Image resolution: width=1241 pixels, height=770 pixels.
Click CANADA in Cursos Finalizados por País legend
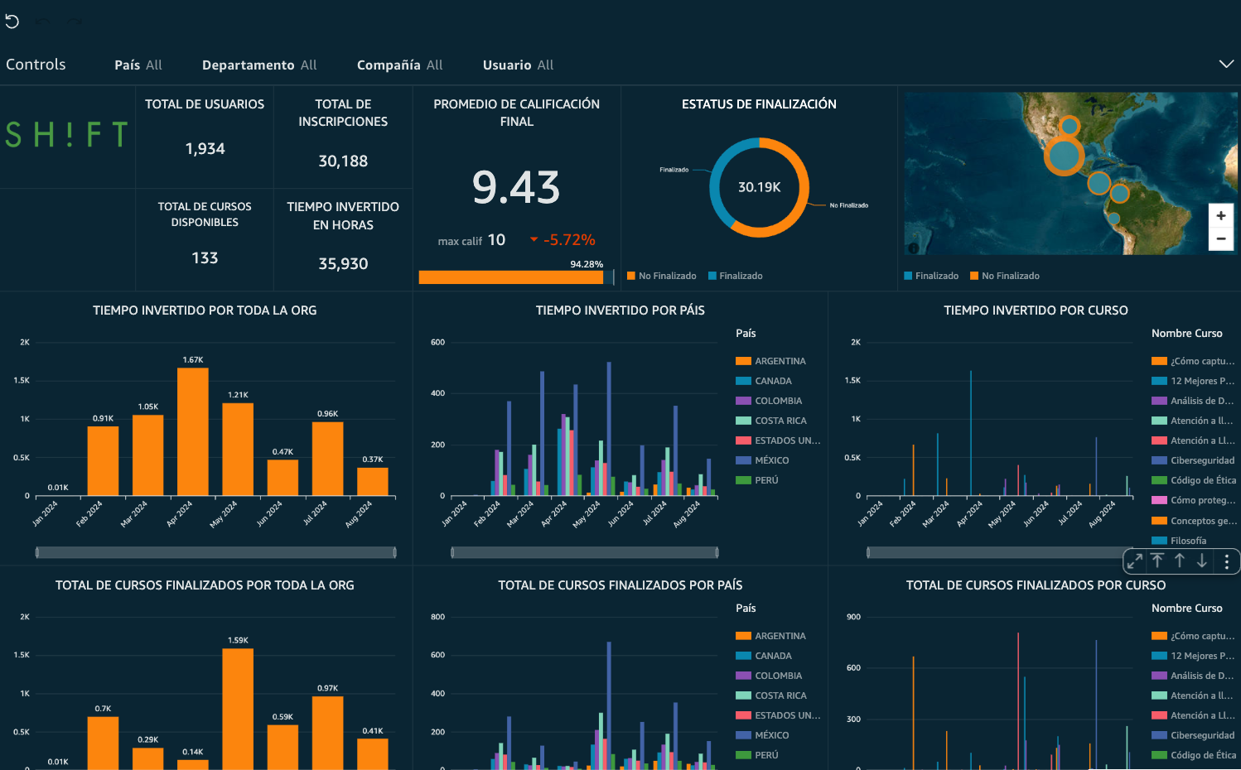764,656
